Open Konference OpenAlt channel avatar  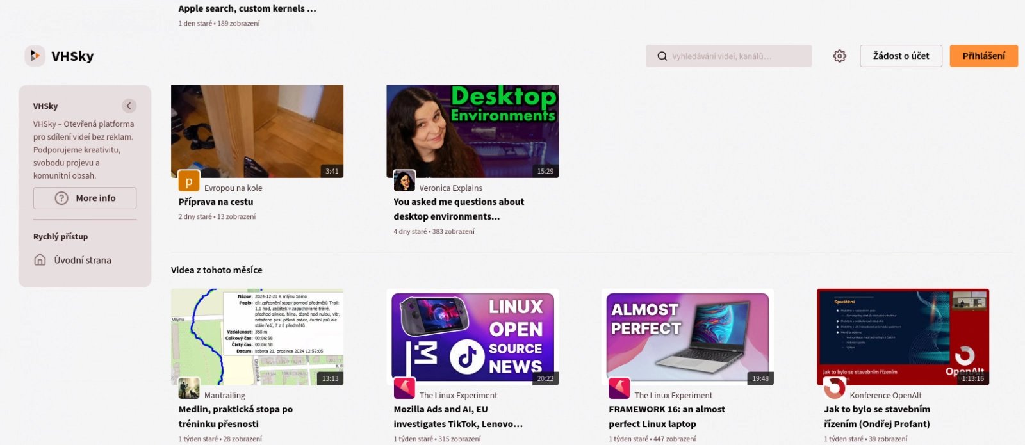tap(835, 389)
